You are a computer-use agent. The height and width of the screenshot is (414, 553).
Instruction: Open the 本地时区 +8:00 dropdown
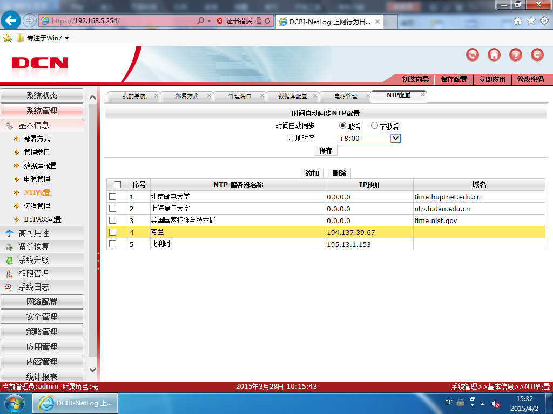pos(369,139)
